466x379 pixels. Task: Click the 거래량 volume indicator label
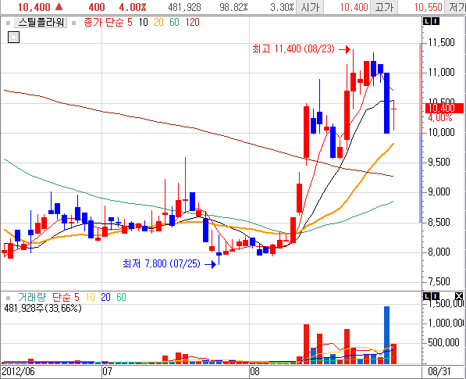point(32,297)
